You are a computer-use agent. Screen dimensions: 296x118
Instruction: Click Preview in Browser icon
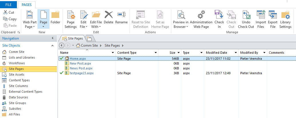click(x=181, y=15)
